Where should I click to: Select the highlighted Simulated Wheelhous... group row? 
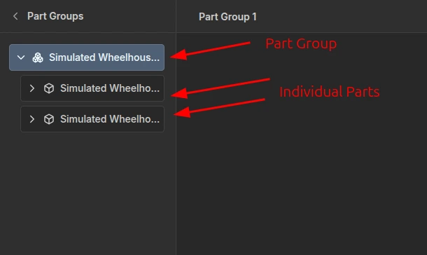(x=87, y=57)
